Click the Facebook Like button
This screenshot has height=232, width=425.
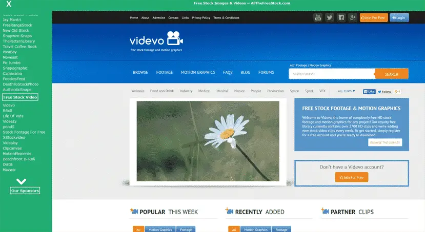pyautogui.click(x=369, y=92)
